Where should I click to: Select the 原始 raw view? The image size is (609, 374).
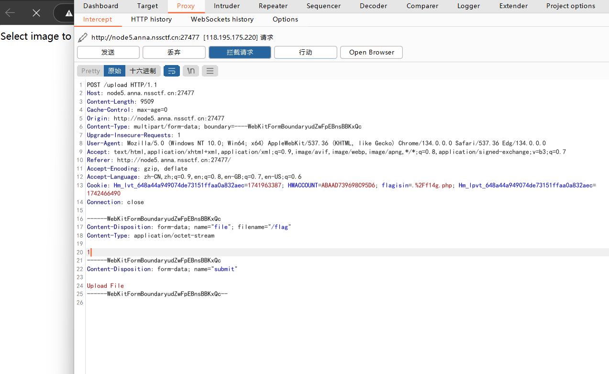114,71
